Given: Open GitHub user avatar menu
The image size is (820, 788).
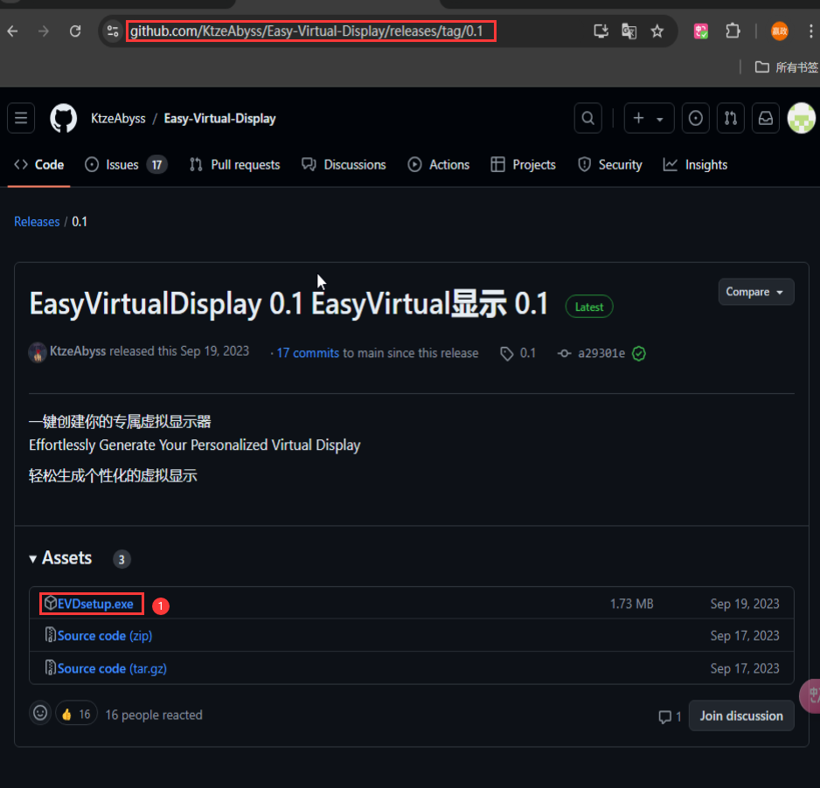Looking at the screenshot, I should click(x=801, y=118).
